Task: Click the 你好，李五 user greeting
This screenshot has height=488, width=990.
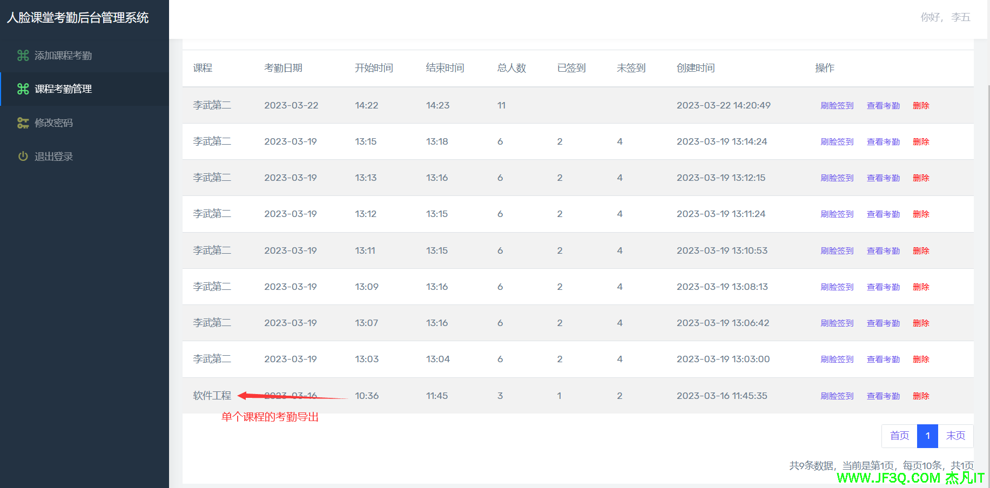Action: [x=945, y=17]
